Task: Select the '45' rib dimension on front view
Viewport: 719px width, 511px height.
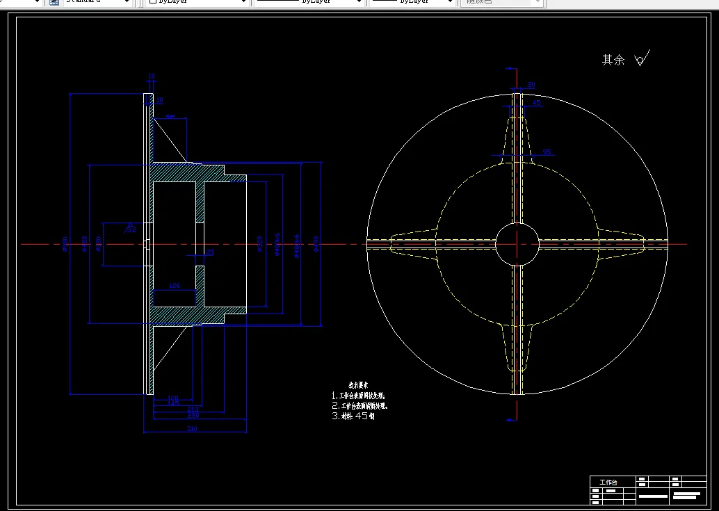Action: click(x=536, y=103)
